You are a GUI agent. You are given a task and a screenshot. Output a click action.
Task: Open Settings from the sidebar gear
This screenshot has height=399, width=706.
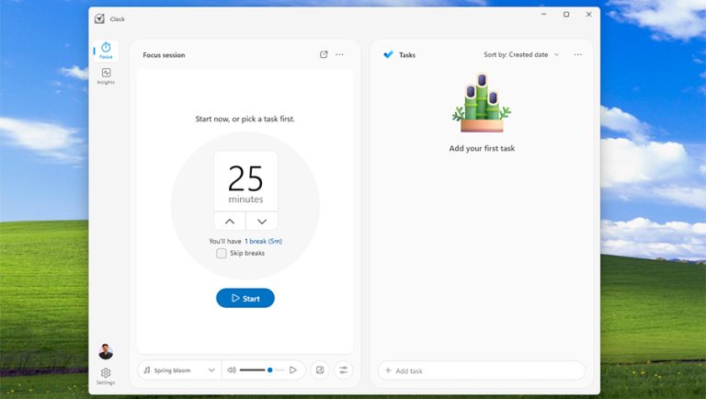click(106, 376)
